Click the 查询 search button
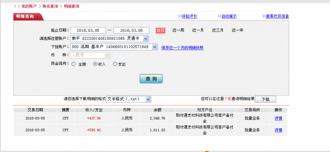This screenshot has width=330, height=152. (x=151, y=79)
